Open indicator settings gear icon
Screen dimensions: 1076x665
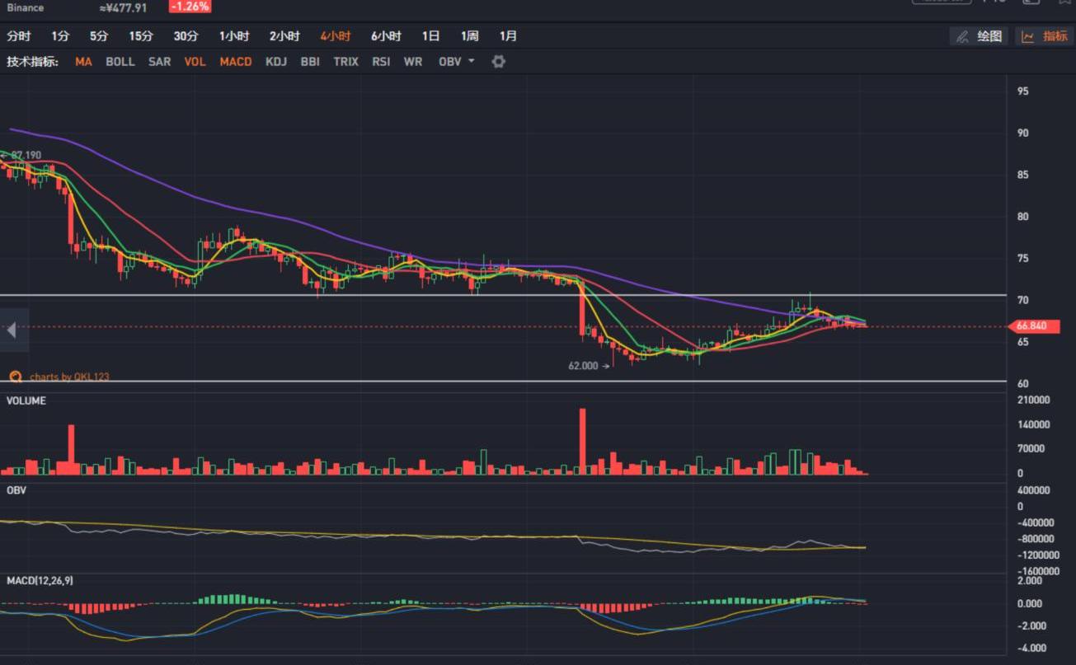[498, 62]
